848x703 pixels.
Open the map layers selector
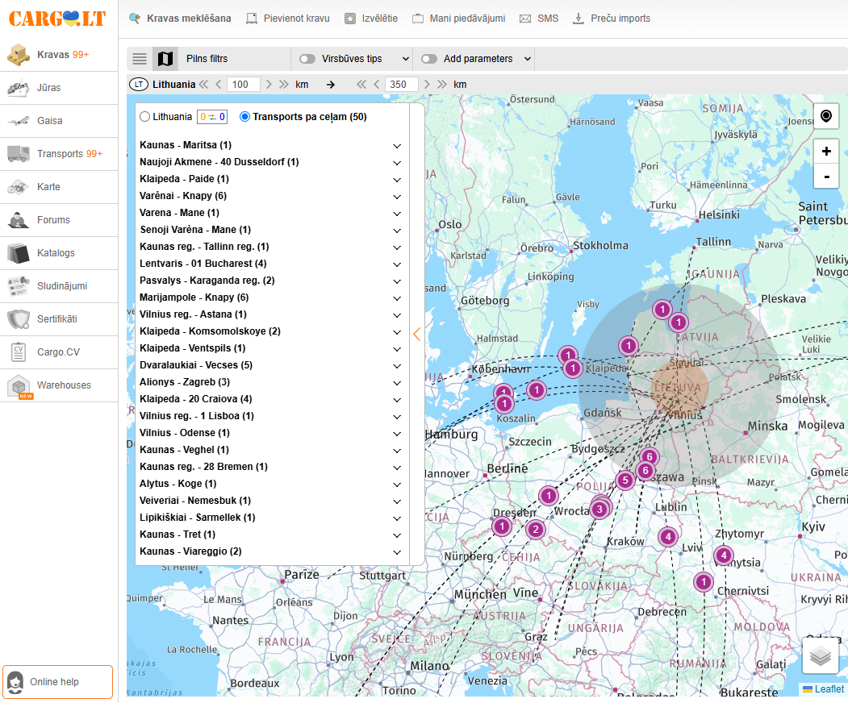point(821,656)
